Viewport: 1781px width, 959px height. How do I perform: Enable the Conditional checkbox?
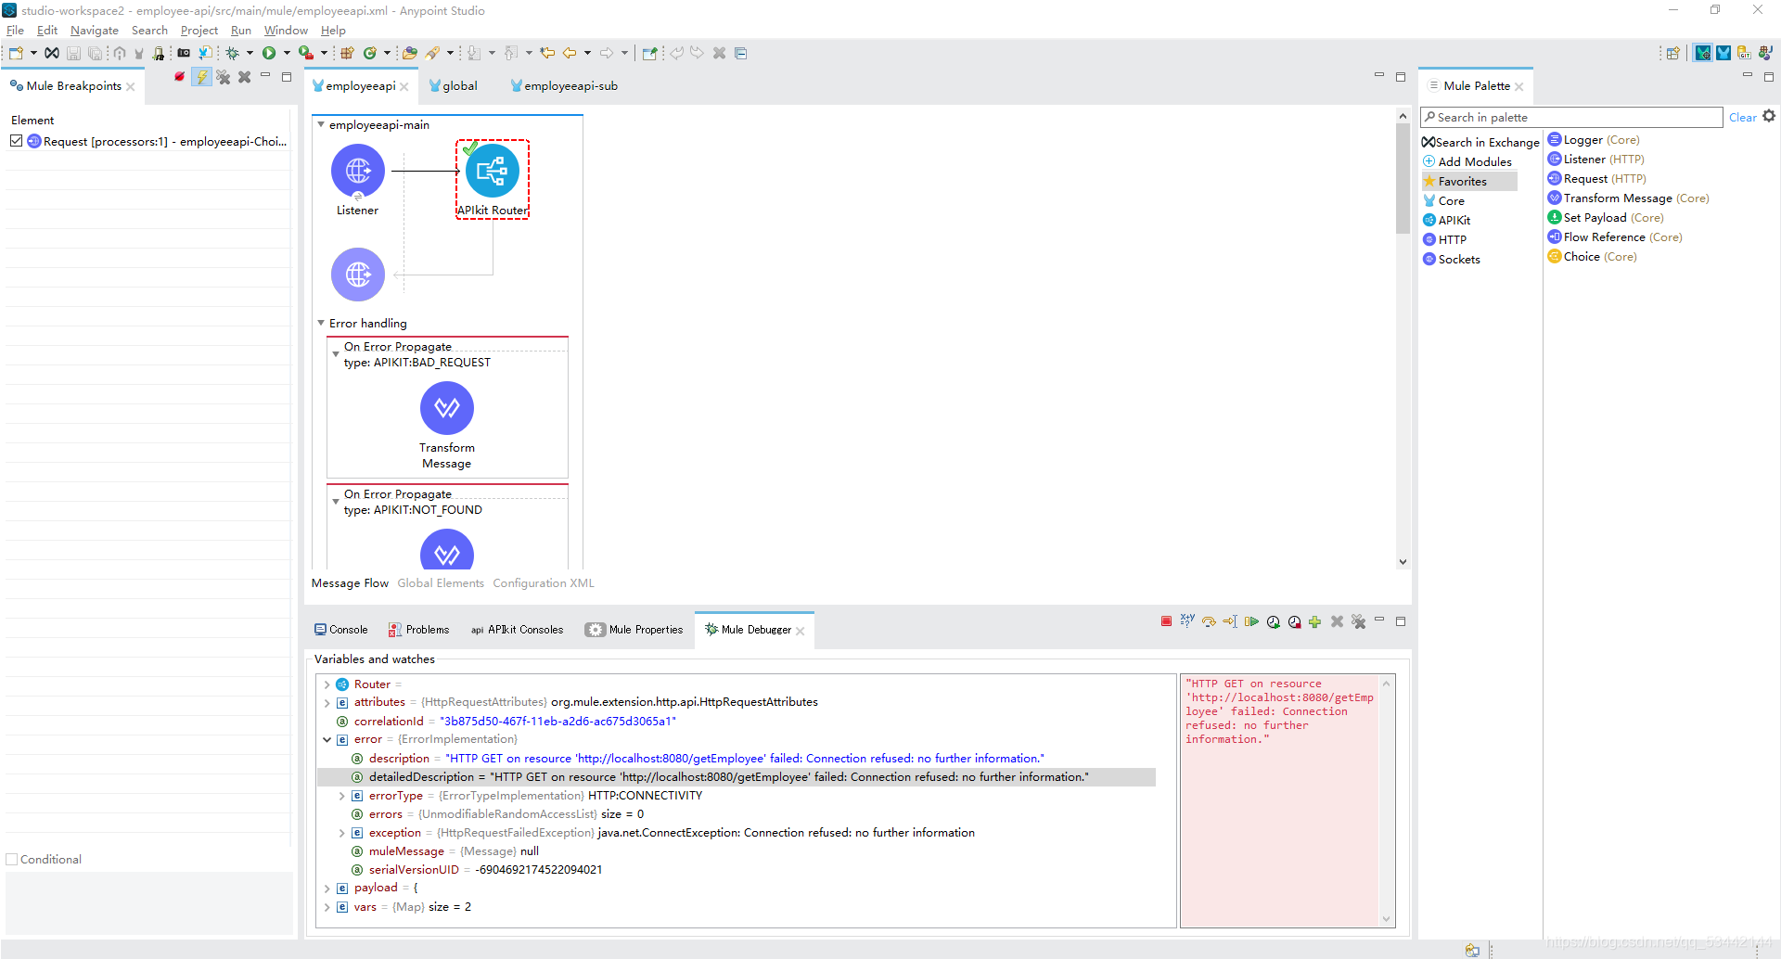tap(12, 859)
